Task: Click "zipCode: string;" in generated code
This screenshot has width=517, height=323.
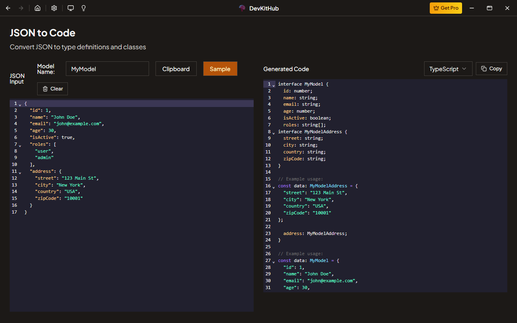Action: coord(305,159)
